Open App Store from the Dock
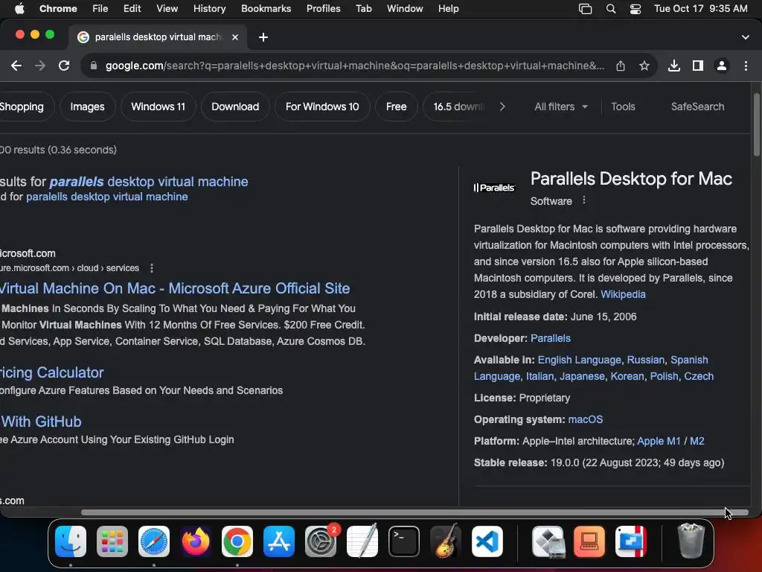The height and width of the screenshot is (572, 762). 279,541
